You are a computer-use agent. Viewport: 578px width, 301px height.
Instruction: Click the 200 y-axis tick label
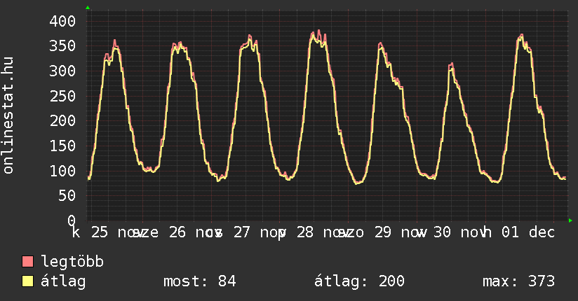pyautogui.click(x=62, y=120)
